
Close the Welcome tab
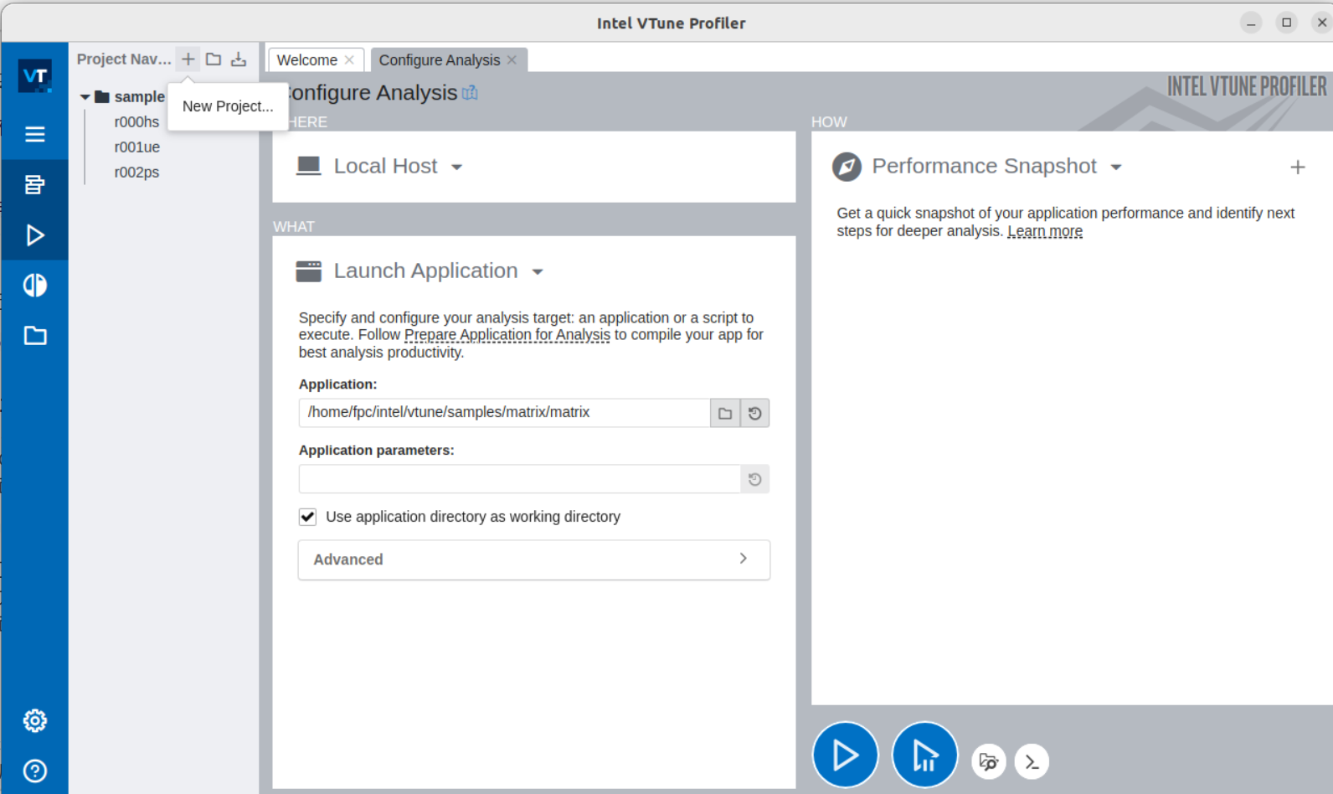click(x=349, y=59)
